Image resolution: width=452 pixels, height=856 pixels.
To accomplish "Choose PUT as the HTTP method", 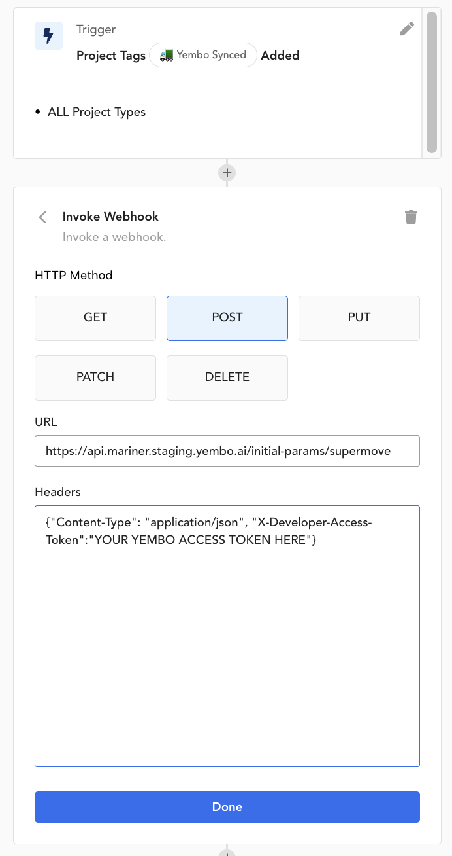I will click(x=359, y=318).
